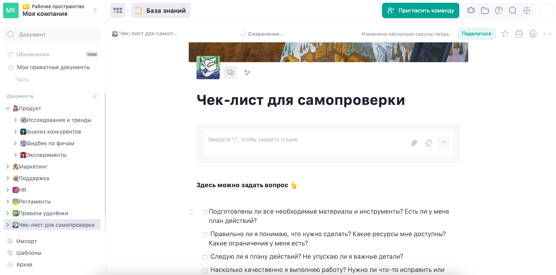Open the notifications bell icon
556x275 pixels.
471,10
